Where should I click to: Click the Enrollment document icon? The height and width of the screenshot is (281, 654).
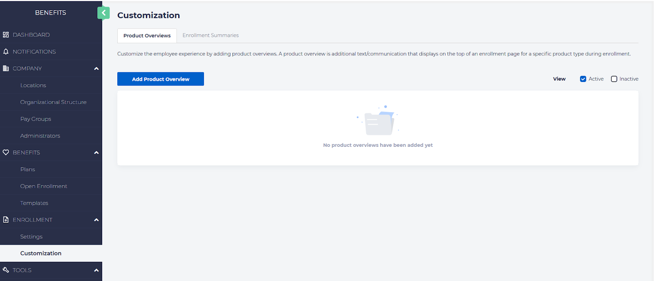tap(6, 220)
